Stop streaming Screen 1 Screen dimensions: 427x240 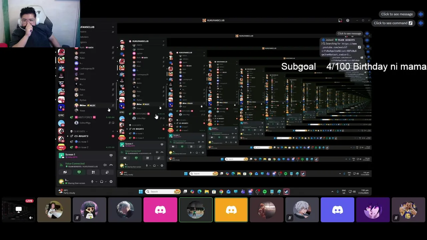pos(111,155)
